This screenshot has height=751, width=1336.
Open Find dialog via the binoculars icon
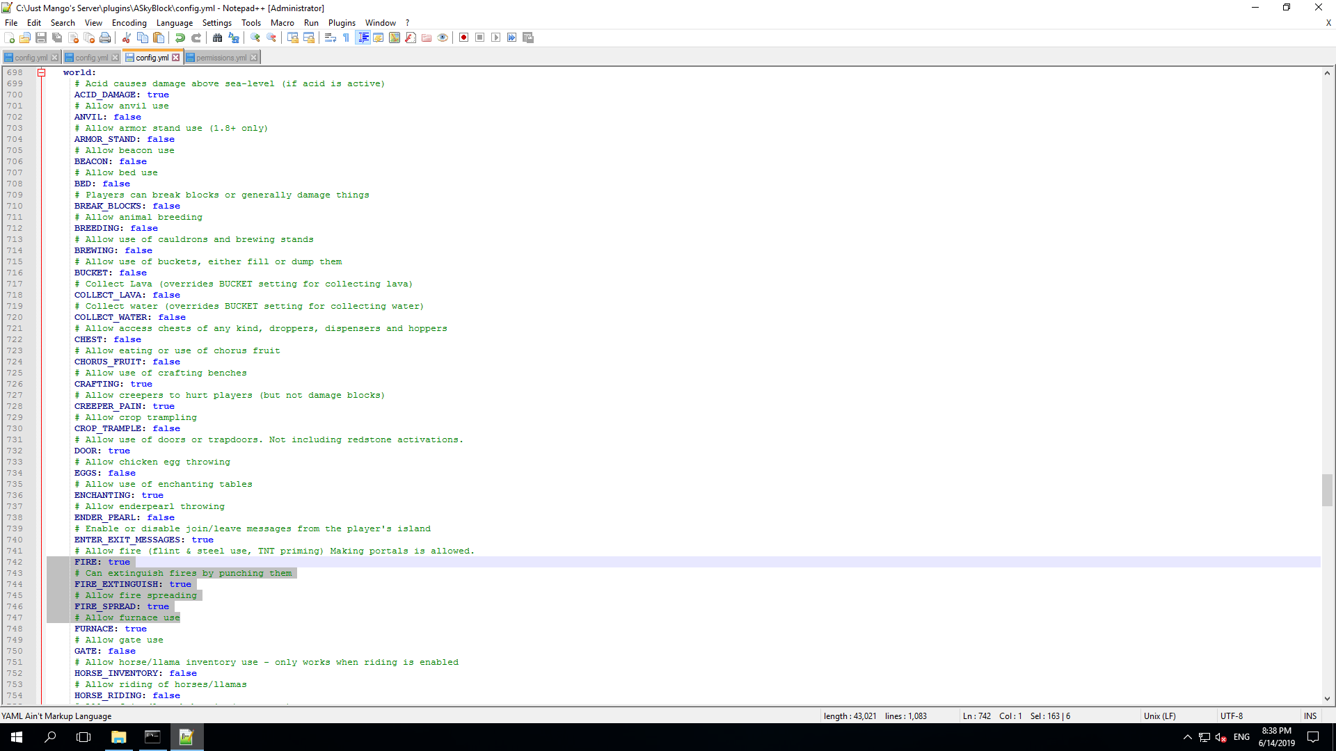point(216,38)
